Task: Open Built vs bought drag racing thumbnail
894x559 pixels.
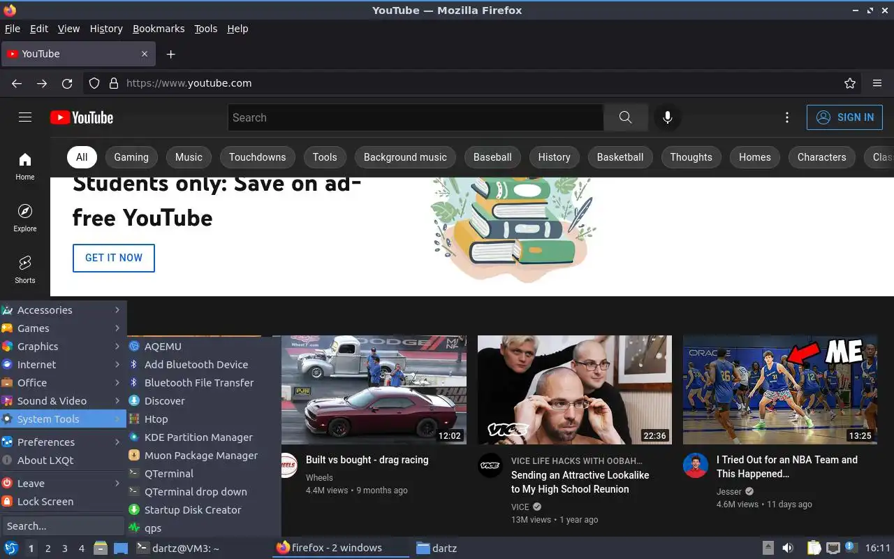Action: (x=374, y=390)
